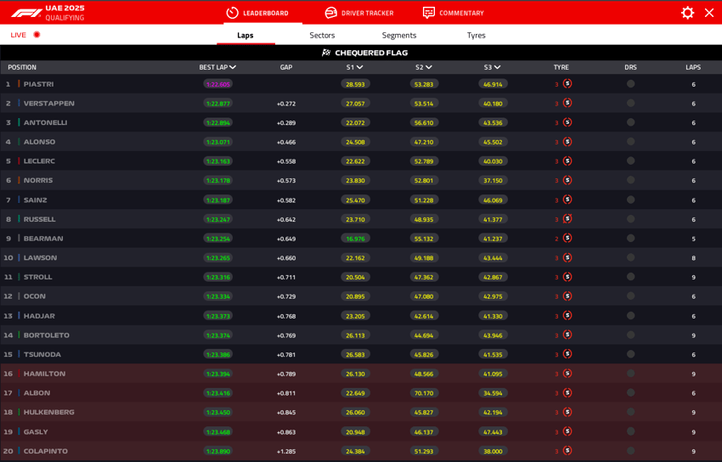Image resolution: width=722 pixels, height=462 pixels.
Task: Open the Commentary view
Action: 454,13
